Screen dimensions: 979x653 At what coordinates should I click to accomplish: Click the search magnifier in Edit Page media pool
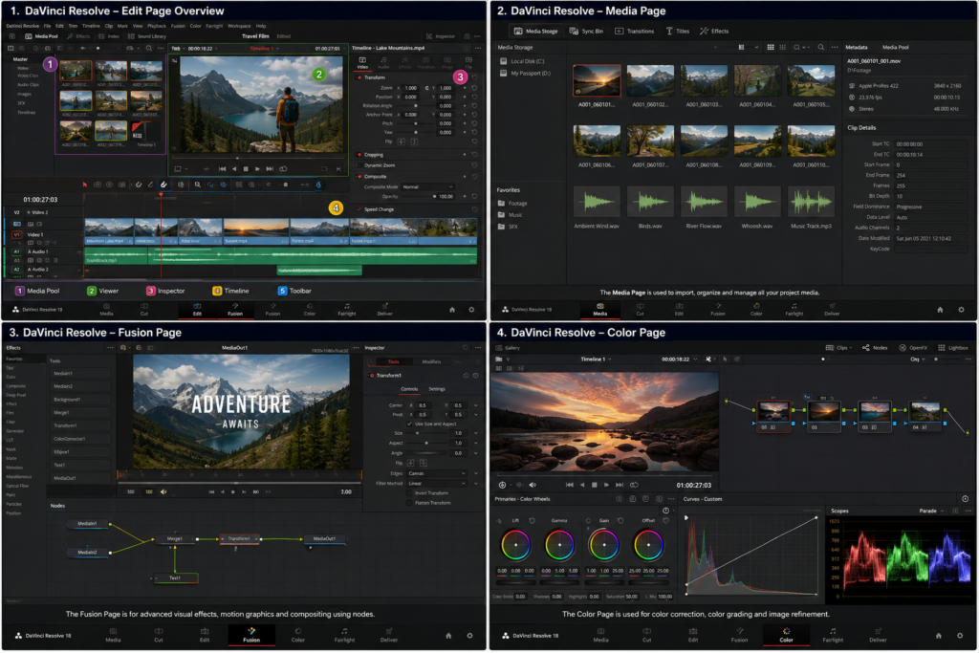pos(148,48)
